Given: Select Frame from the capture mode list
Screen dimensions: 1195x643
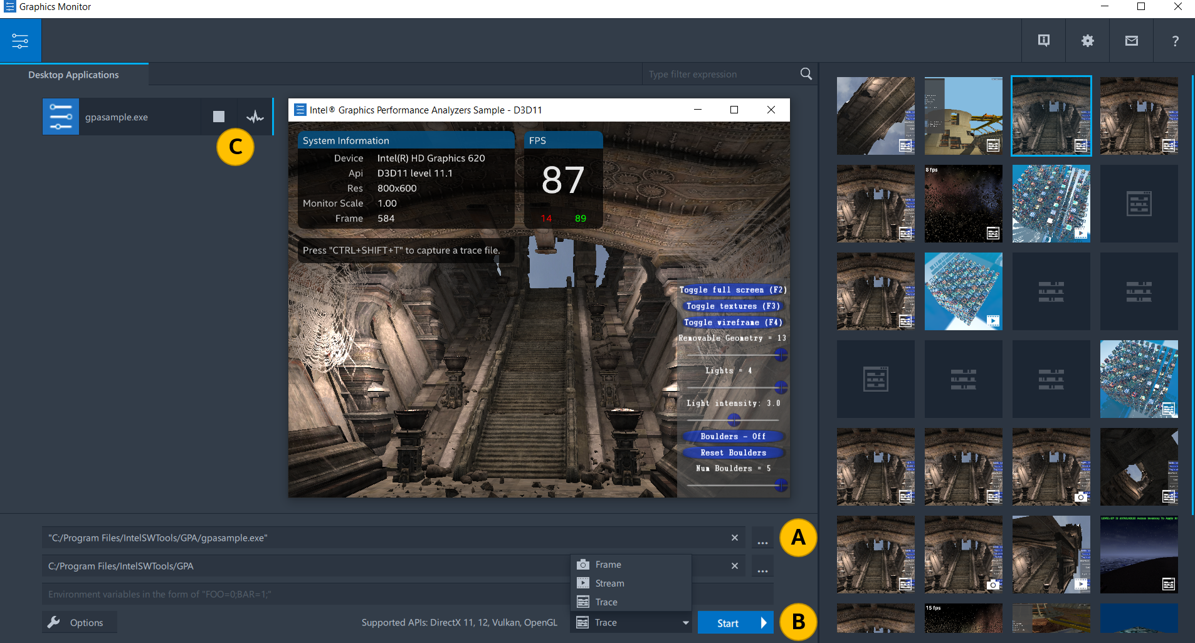Looking at the screenshot, I should tap(608, 565).
